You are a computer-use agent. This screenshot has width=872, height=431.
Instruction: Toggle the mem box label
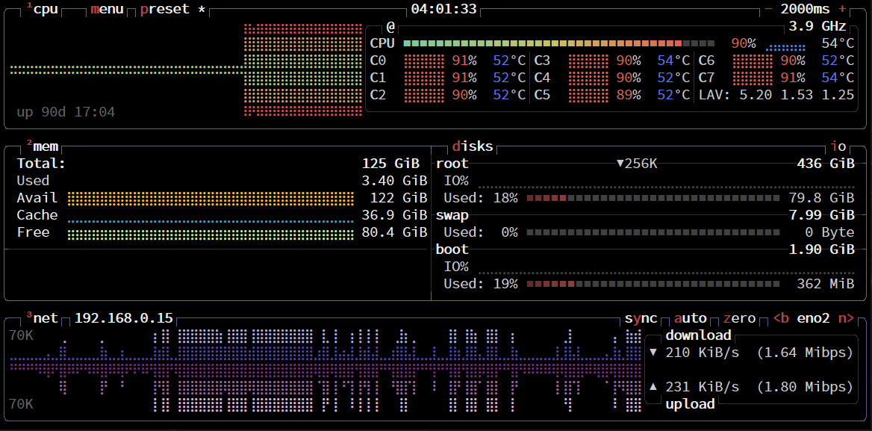pos(43,146)
